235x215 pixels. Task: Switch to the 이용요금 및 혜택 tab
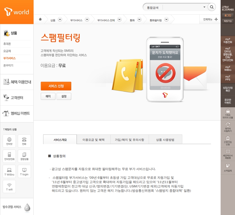(93, 140)
